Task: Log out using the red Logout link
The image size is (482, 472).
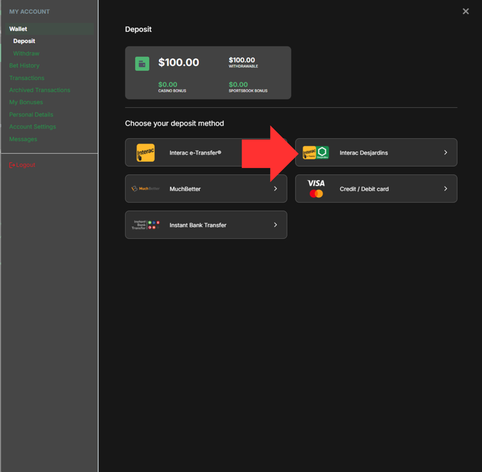Action: 23,165
